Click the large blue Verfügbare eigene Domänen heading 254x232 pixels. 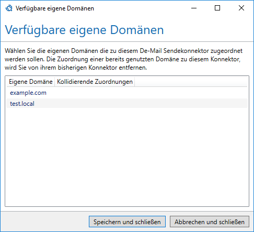(84, 30)
